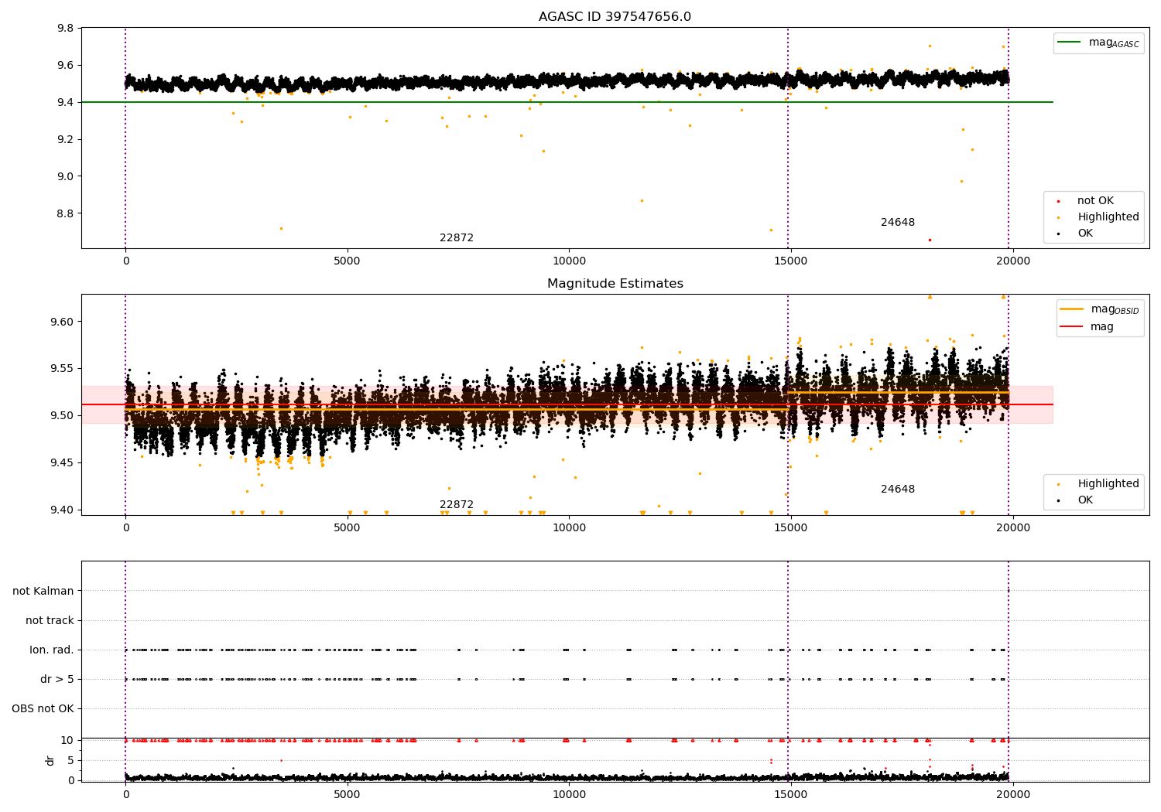
Task: Click the 'AGASC ID 397547656.0' plot title
Action: [x=615, y=17]
